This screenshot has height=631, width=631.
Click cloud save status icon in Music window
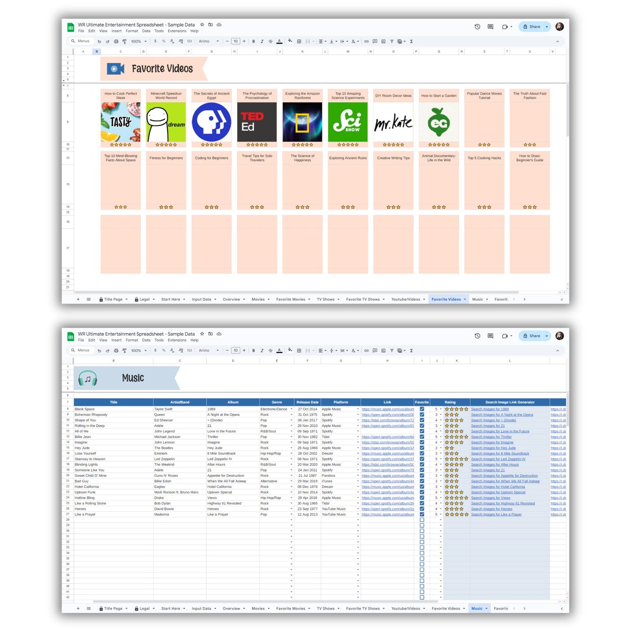click(x=219, y=334)
